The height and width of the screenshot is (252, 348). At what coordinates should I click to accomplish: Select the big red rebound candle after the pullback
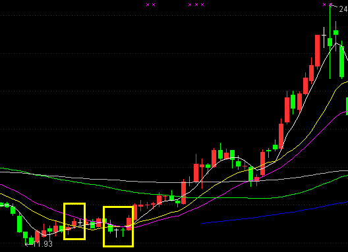262,164
